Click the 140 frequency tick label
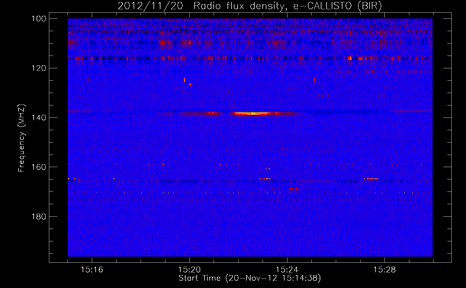466x288 pixels. [x=38, y=118]
